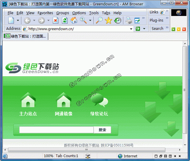
Task: Refresh the page with the green arrows icon
Action: 65,21
